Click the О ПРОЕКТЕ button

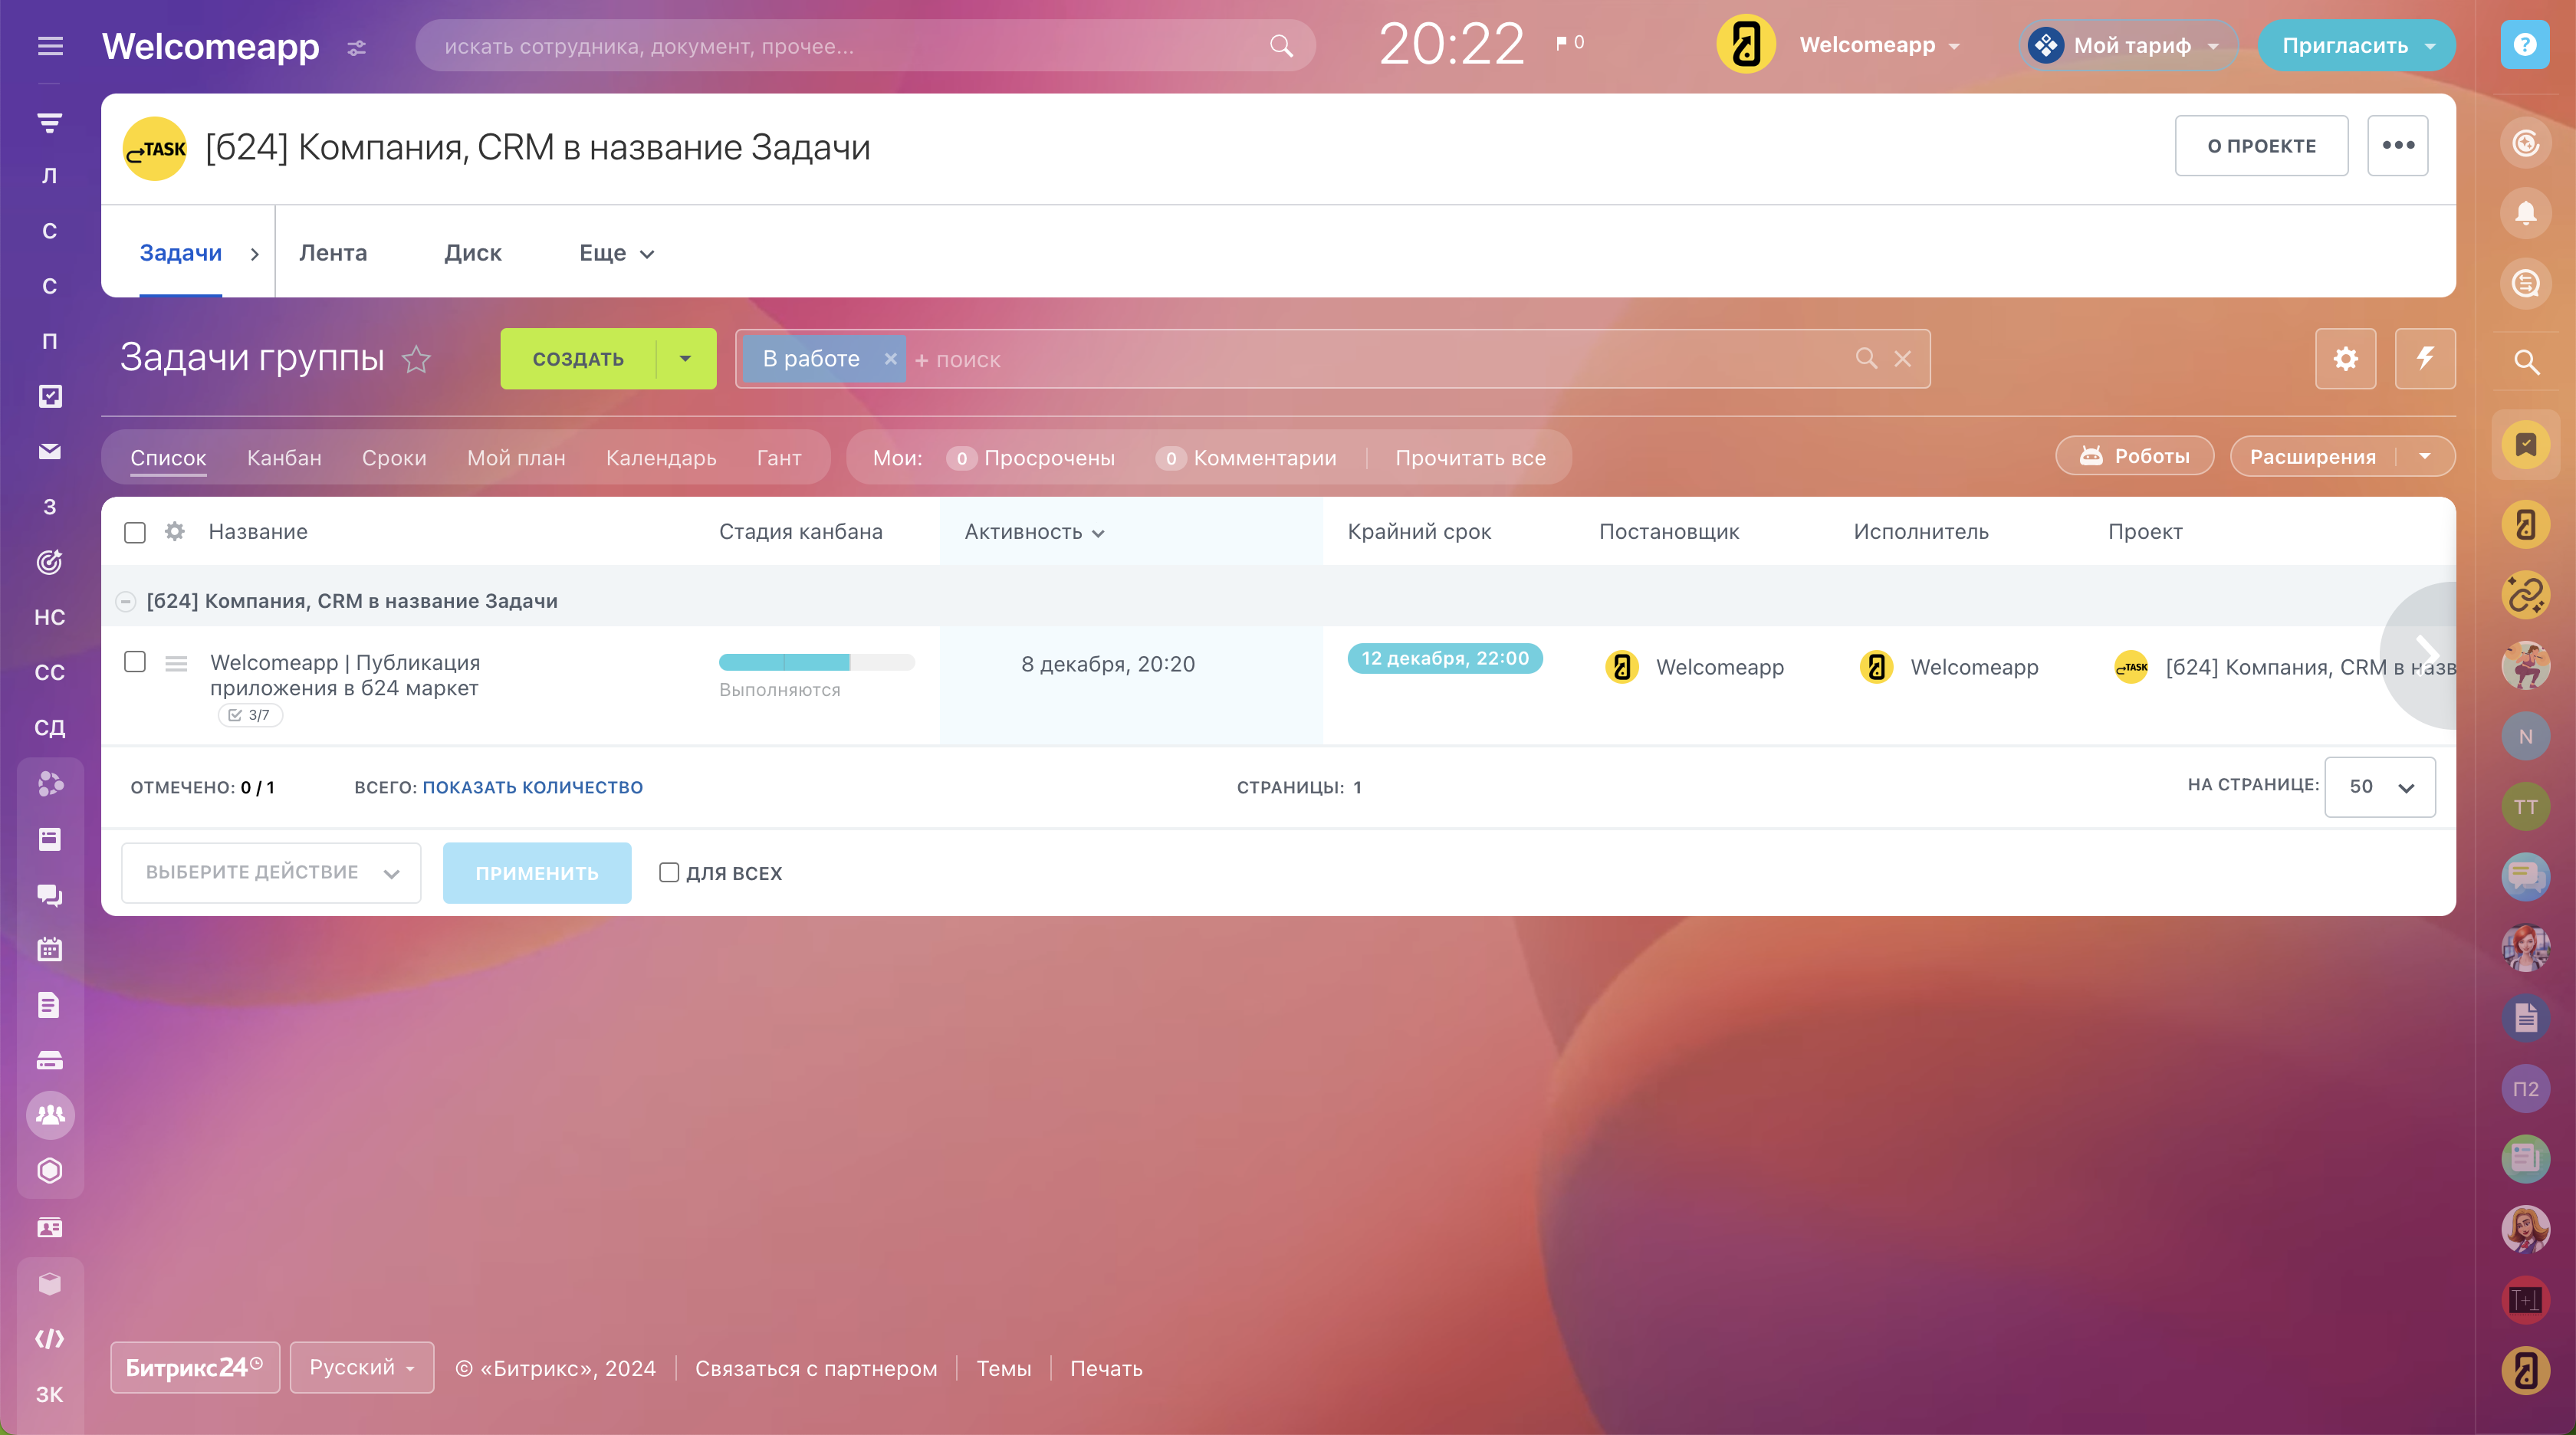pyautogui.click(x=2260, y=146)
